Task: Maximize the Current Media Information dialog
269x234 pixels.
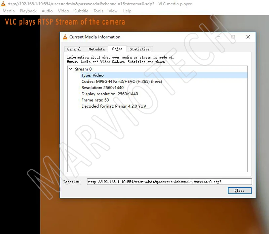Action: pyautogui.click(x=233, y=37)
